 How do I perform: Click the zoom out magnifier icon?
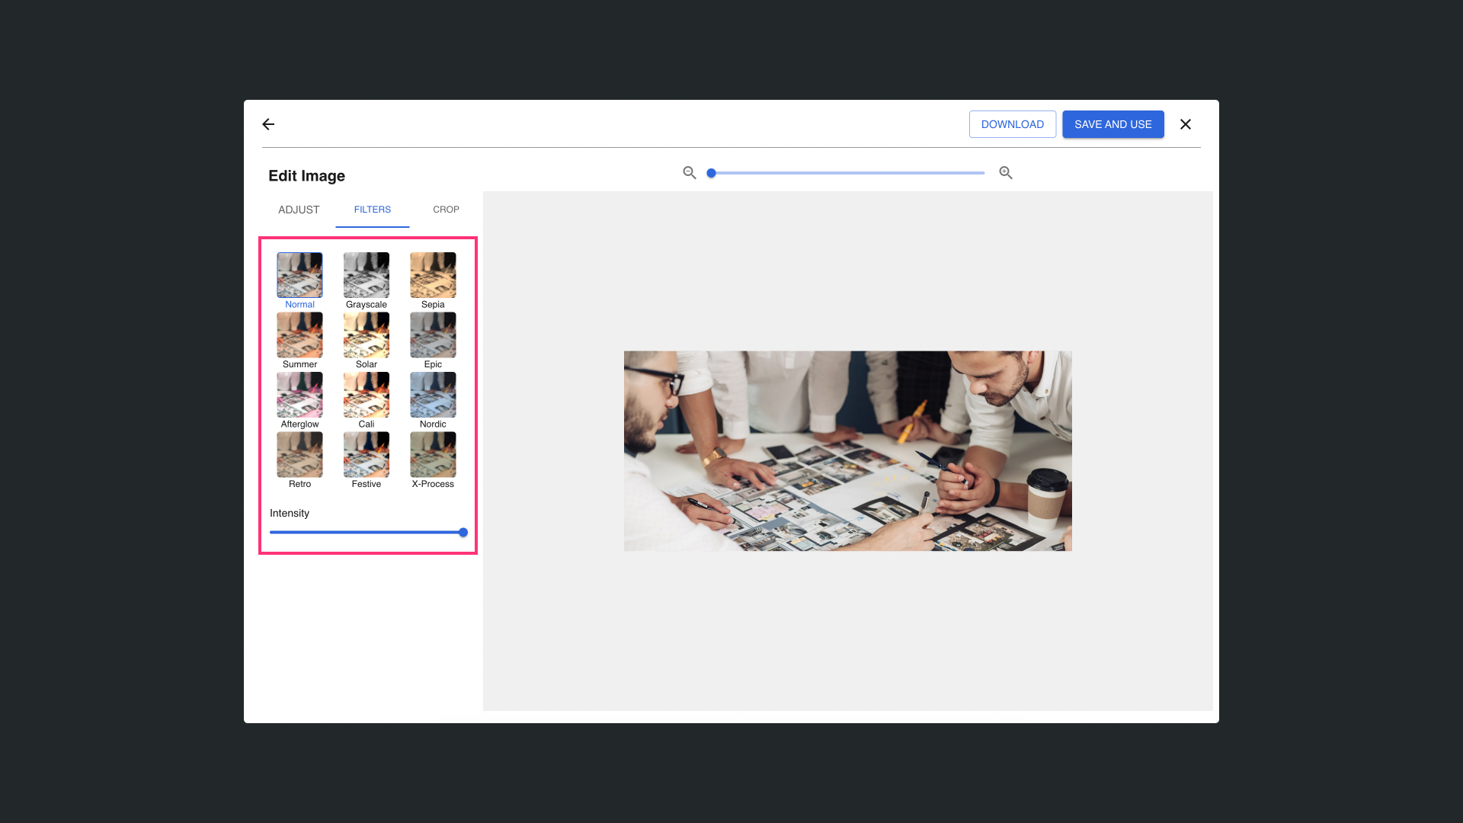click(x=689, y=173)
